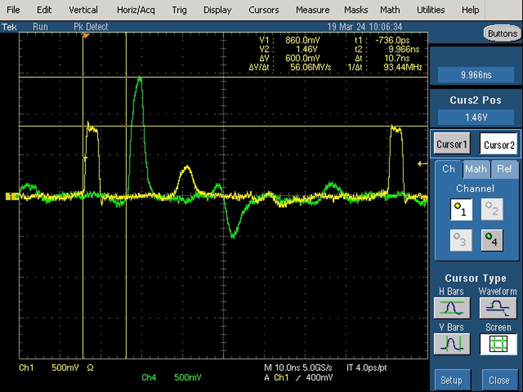
Task: Select the Waveform cursor type icon
Action: (498, 308)
